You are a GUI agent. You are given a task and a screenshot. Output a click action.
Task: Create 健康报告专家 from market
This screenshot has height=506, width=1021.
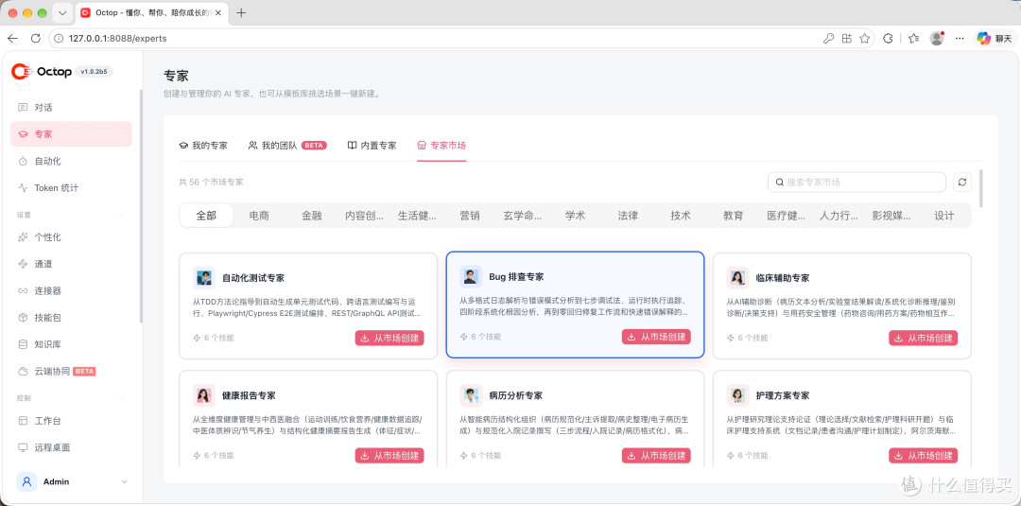tap(389, 456)
